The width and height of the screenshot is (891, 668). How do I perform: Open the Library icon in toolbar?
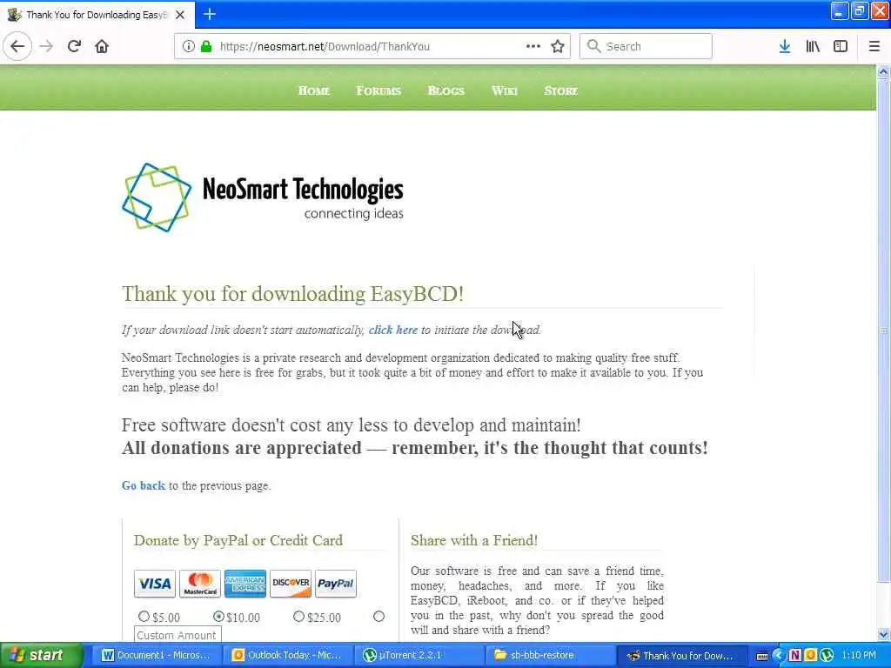813,47
